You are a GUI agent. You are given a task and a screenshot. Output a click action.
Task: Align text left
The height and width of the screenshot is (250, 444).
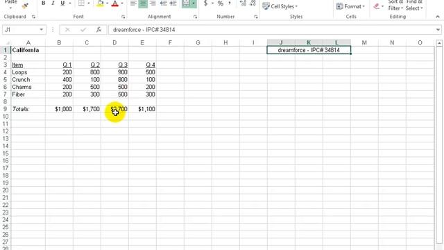coord(133,3)
